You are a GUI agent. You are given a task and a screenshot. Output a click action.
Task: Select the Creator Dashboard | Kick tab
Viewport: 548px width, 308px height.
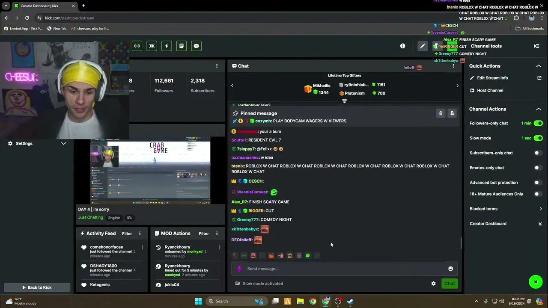click(45, 6)
